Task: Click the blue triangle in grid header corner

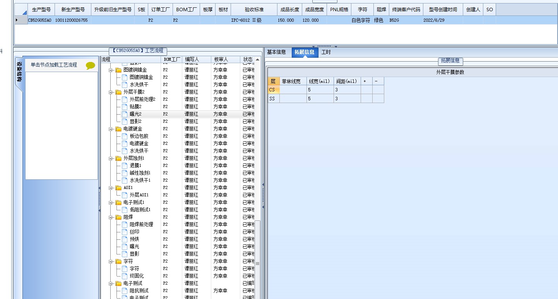Action: [24, 13]
